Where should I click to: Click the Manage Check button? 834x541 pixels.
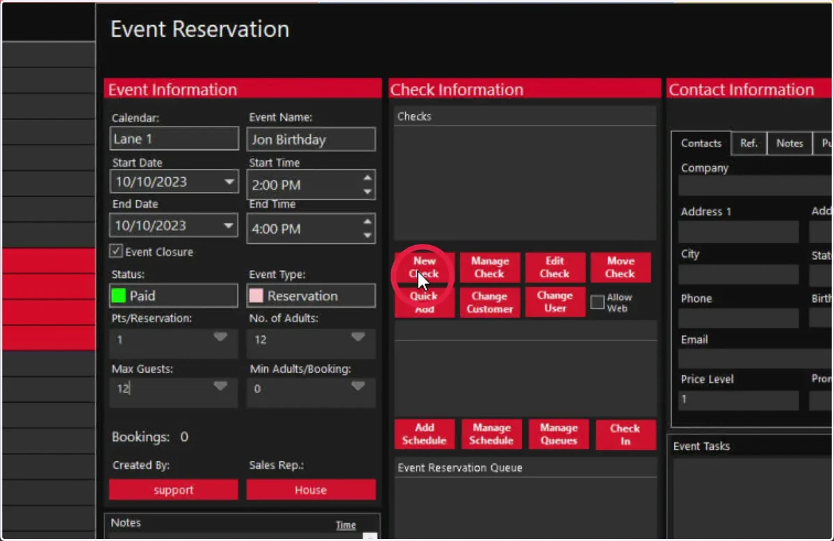coord(490,267)
